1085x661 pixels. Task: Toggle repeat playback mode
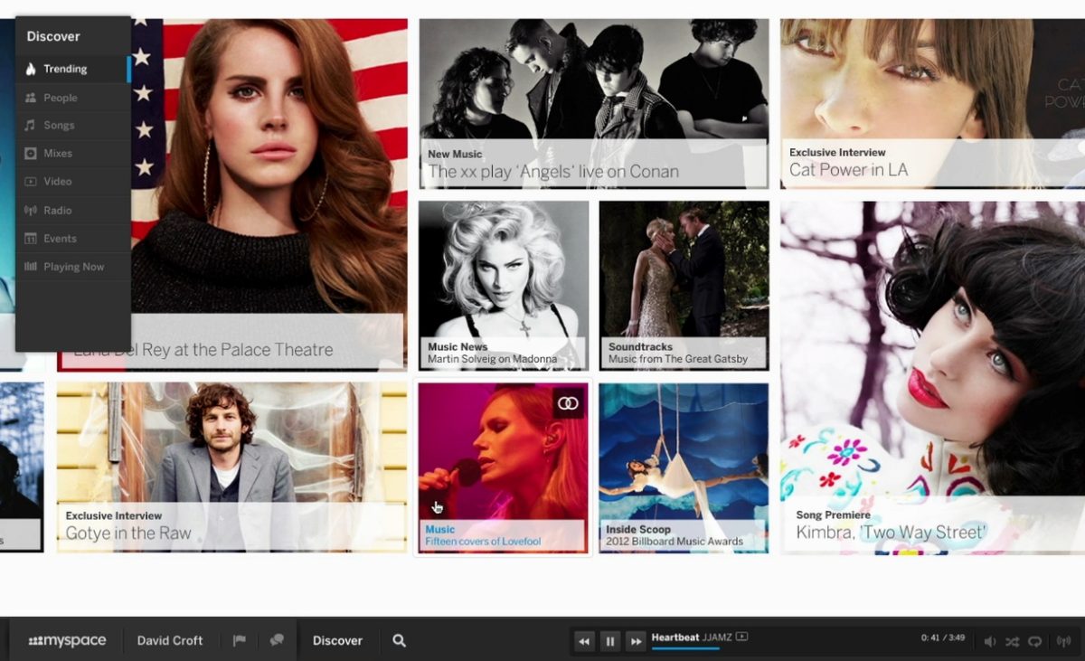tap(1035, 641)
